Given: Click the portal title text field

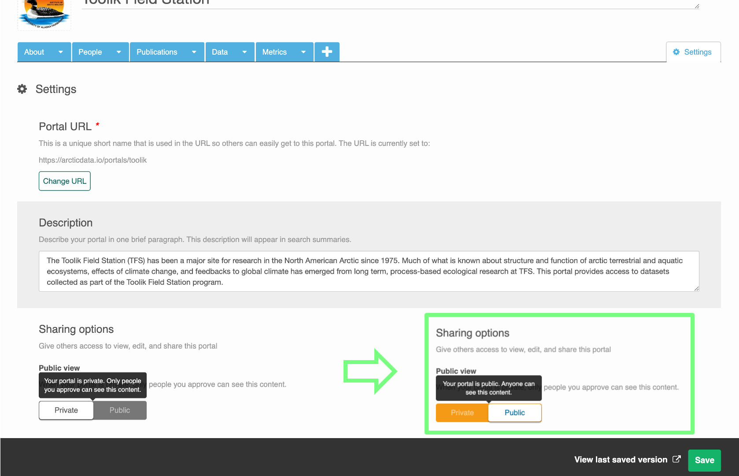Looking at the screenshot, I should point(390,4).
